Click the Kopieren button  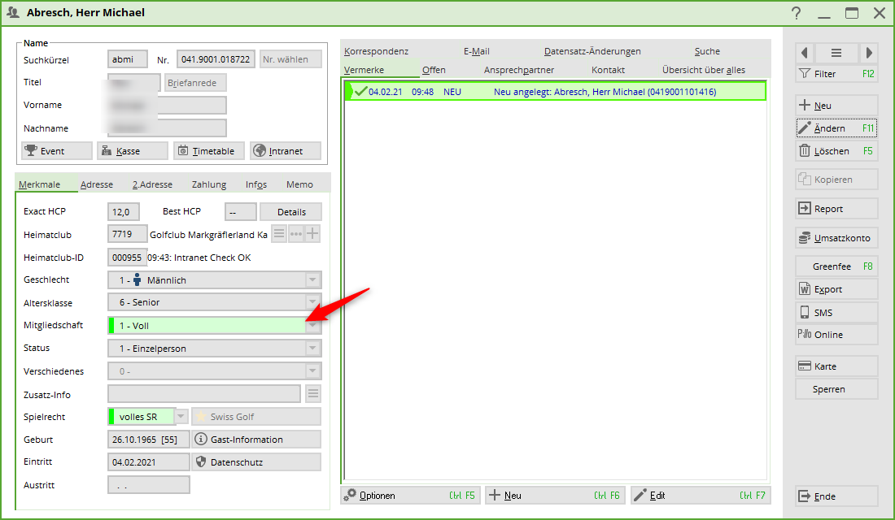(836, 180)
